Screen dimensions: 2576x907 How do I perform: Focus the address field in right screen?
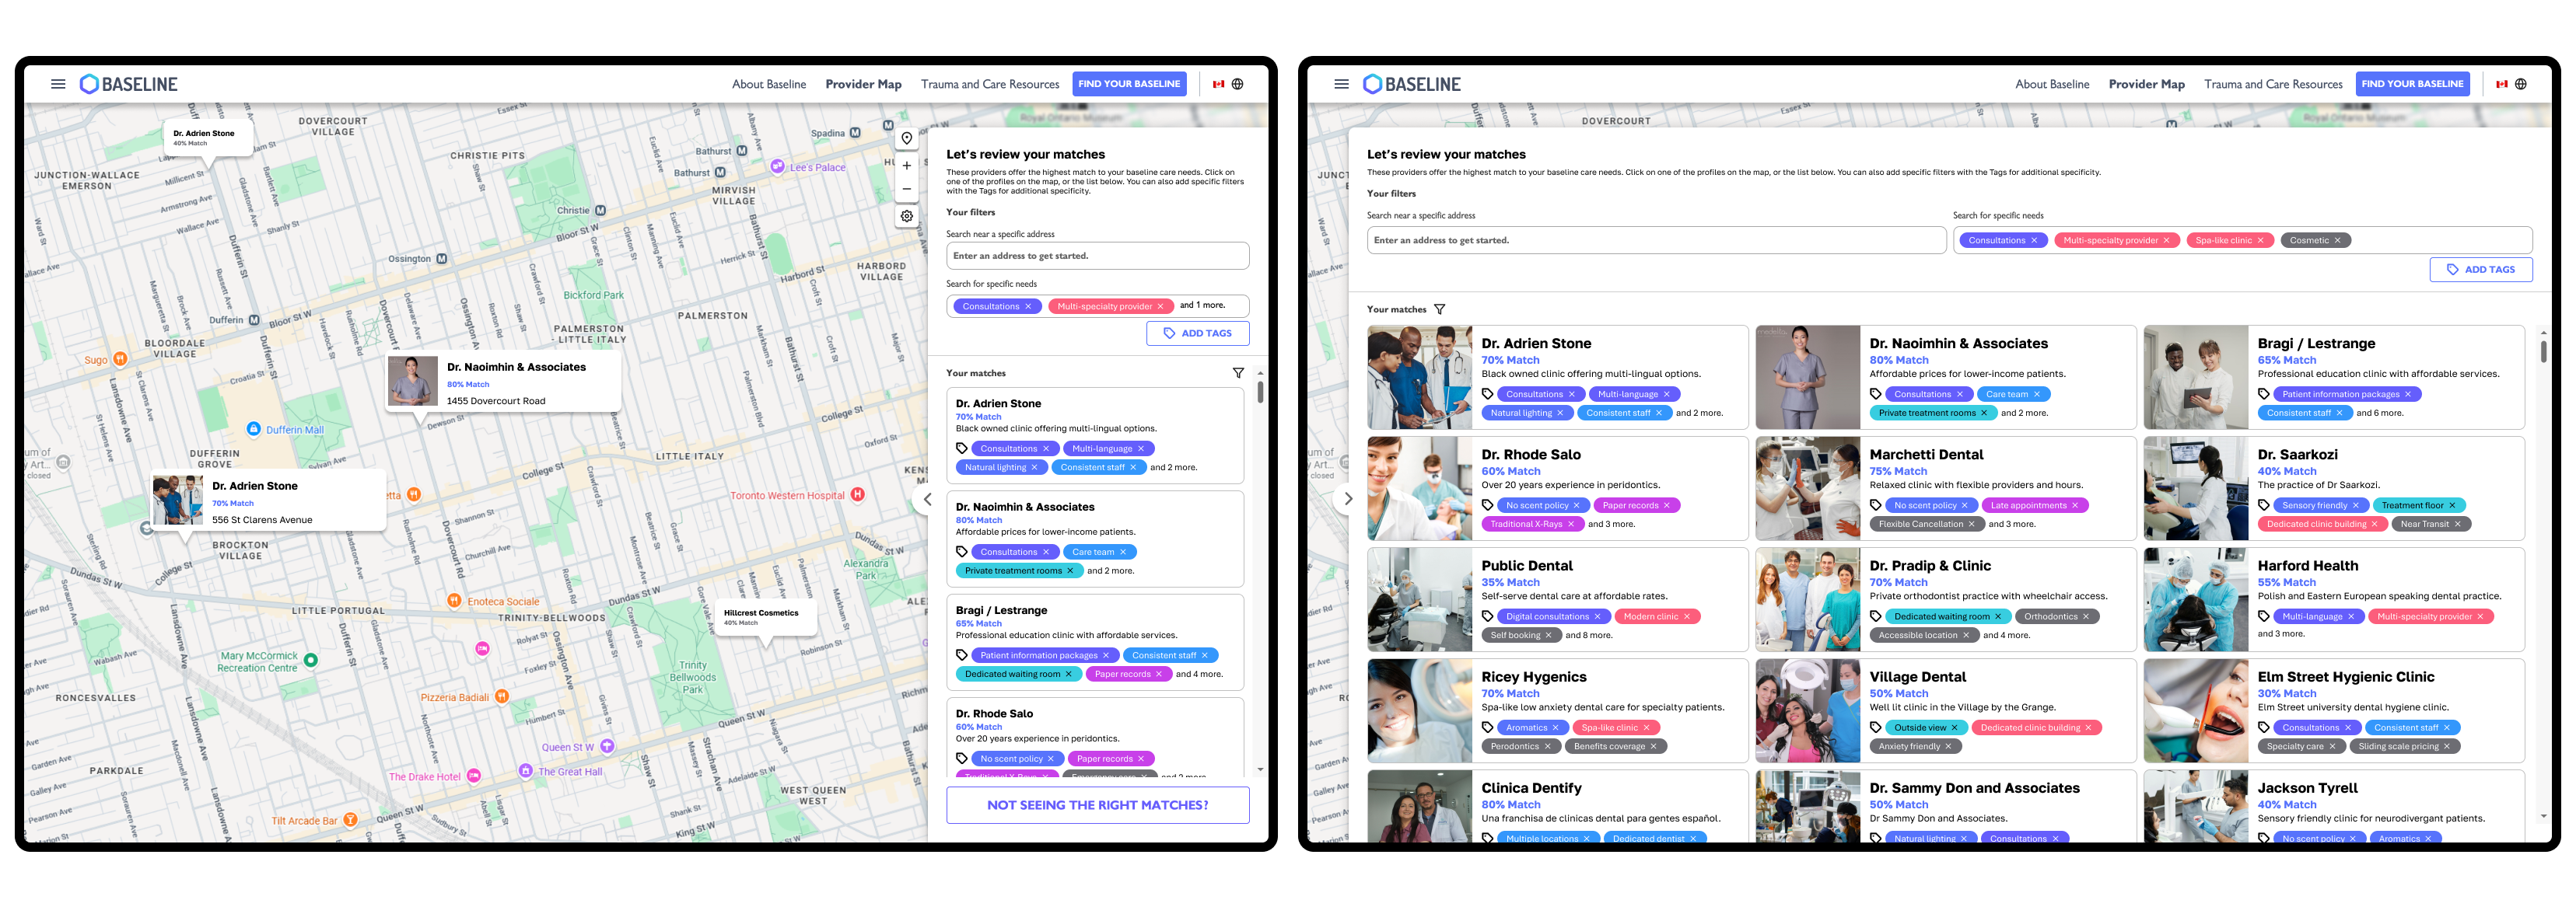(x=1656, y=241)
